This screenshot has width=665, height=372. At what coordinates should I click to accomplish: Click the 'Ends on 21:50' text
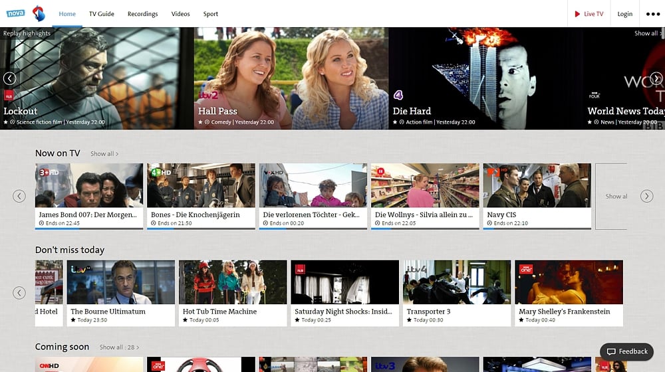click(175, 223)
